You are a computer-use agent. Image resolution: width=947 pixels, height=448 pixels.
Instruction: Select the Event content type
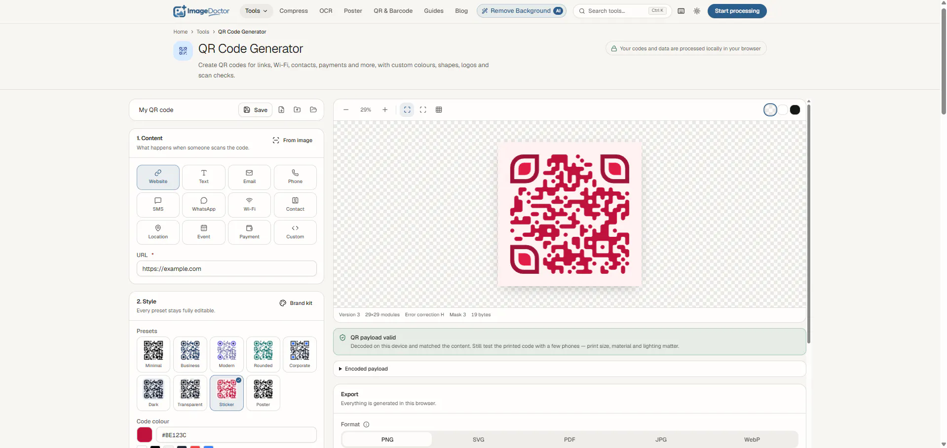point(204,232)
